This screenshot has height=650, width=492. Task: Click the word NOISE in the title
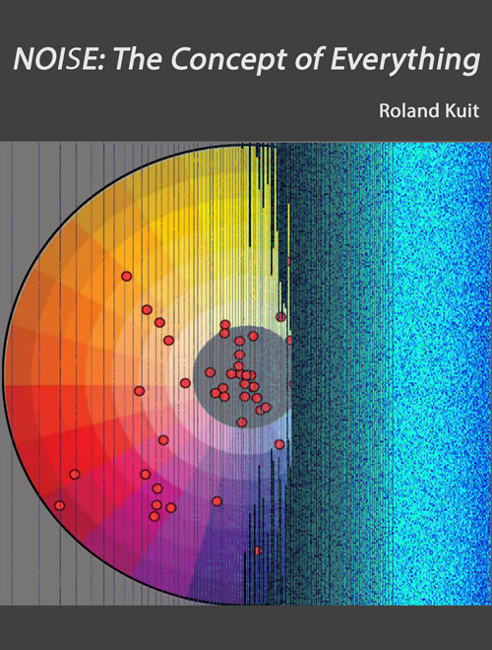pos(55,59)
